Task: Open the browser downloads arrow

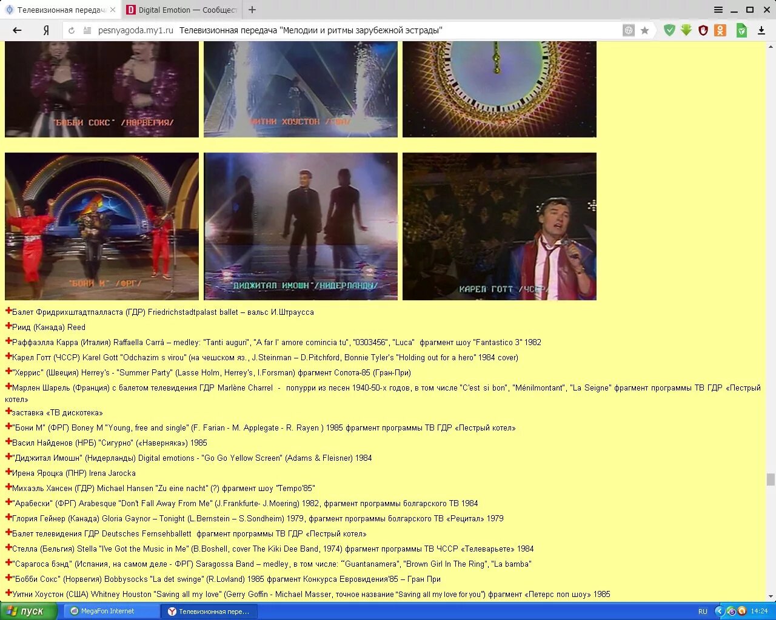Action: pyautogui.click(x=761, y=30)
